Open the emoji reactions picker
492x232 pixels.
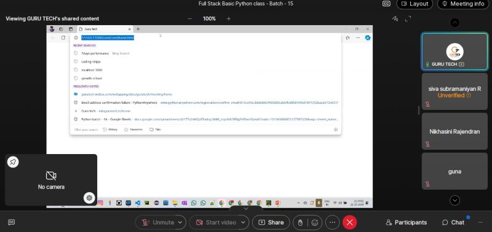coord(315,222)
